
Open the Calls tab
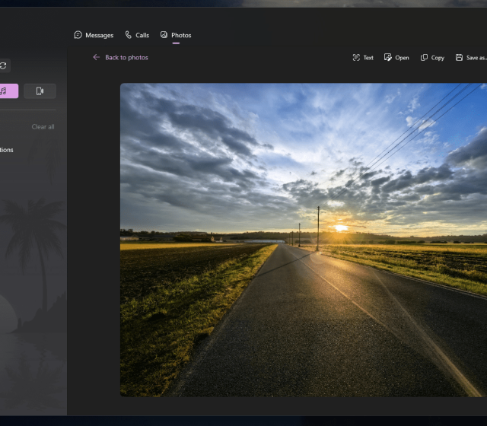142,35
